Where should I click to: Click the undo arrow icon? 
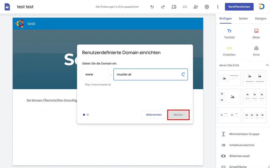tap(152, 7)
